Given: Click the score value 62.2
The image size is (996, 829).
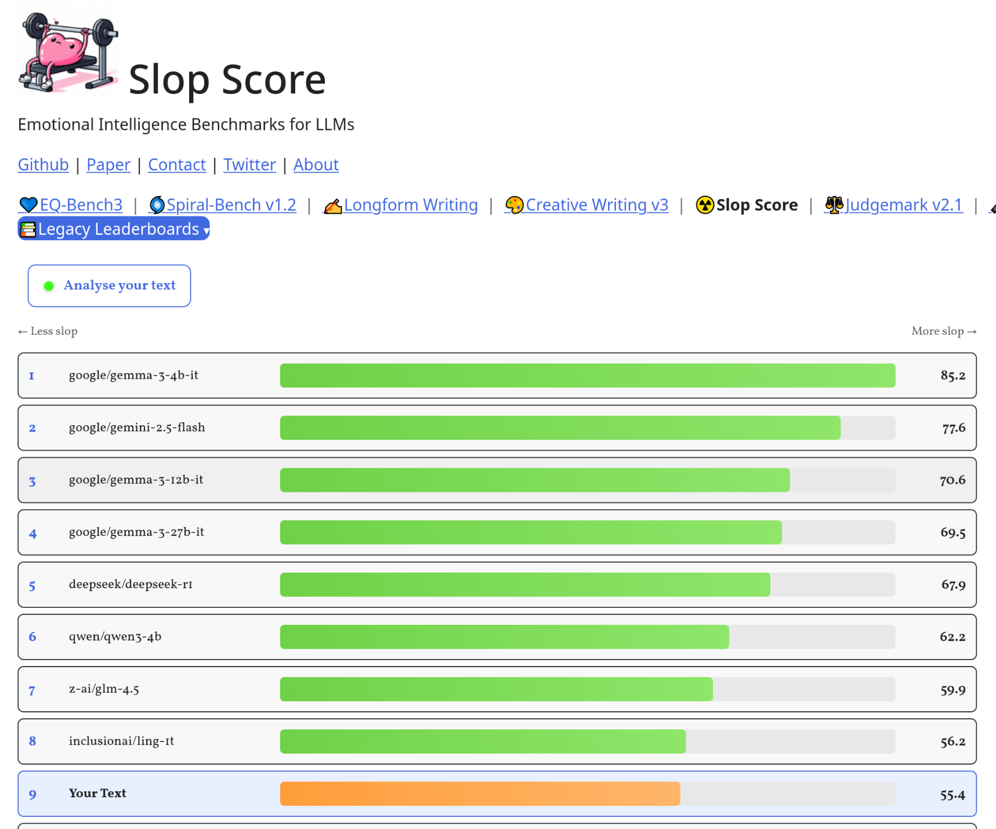Looking at the screenshot, I should point(952,637).
